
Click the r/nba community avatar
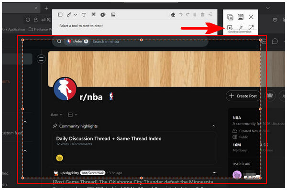pyautogui.click(x=65, y=89)
